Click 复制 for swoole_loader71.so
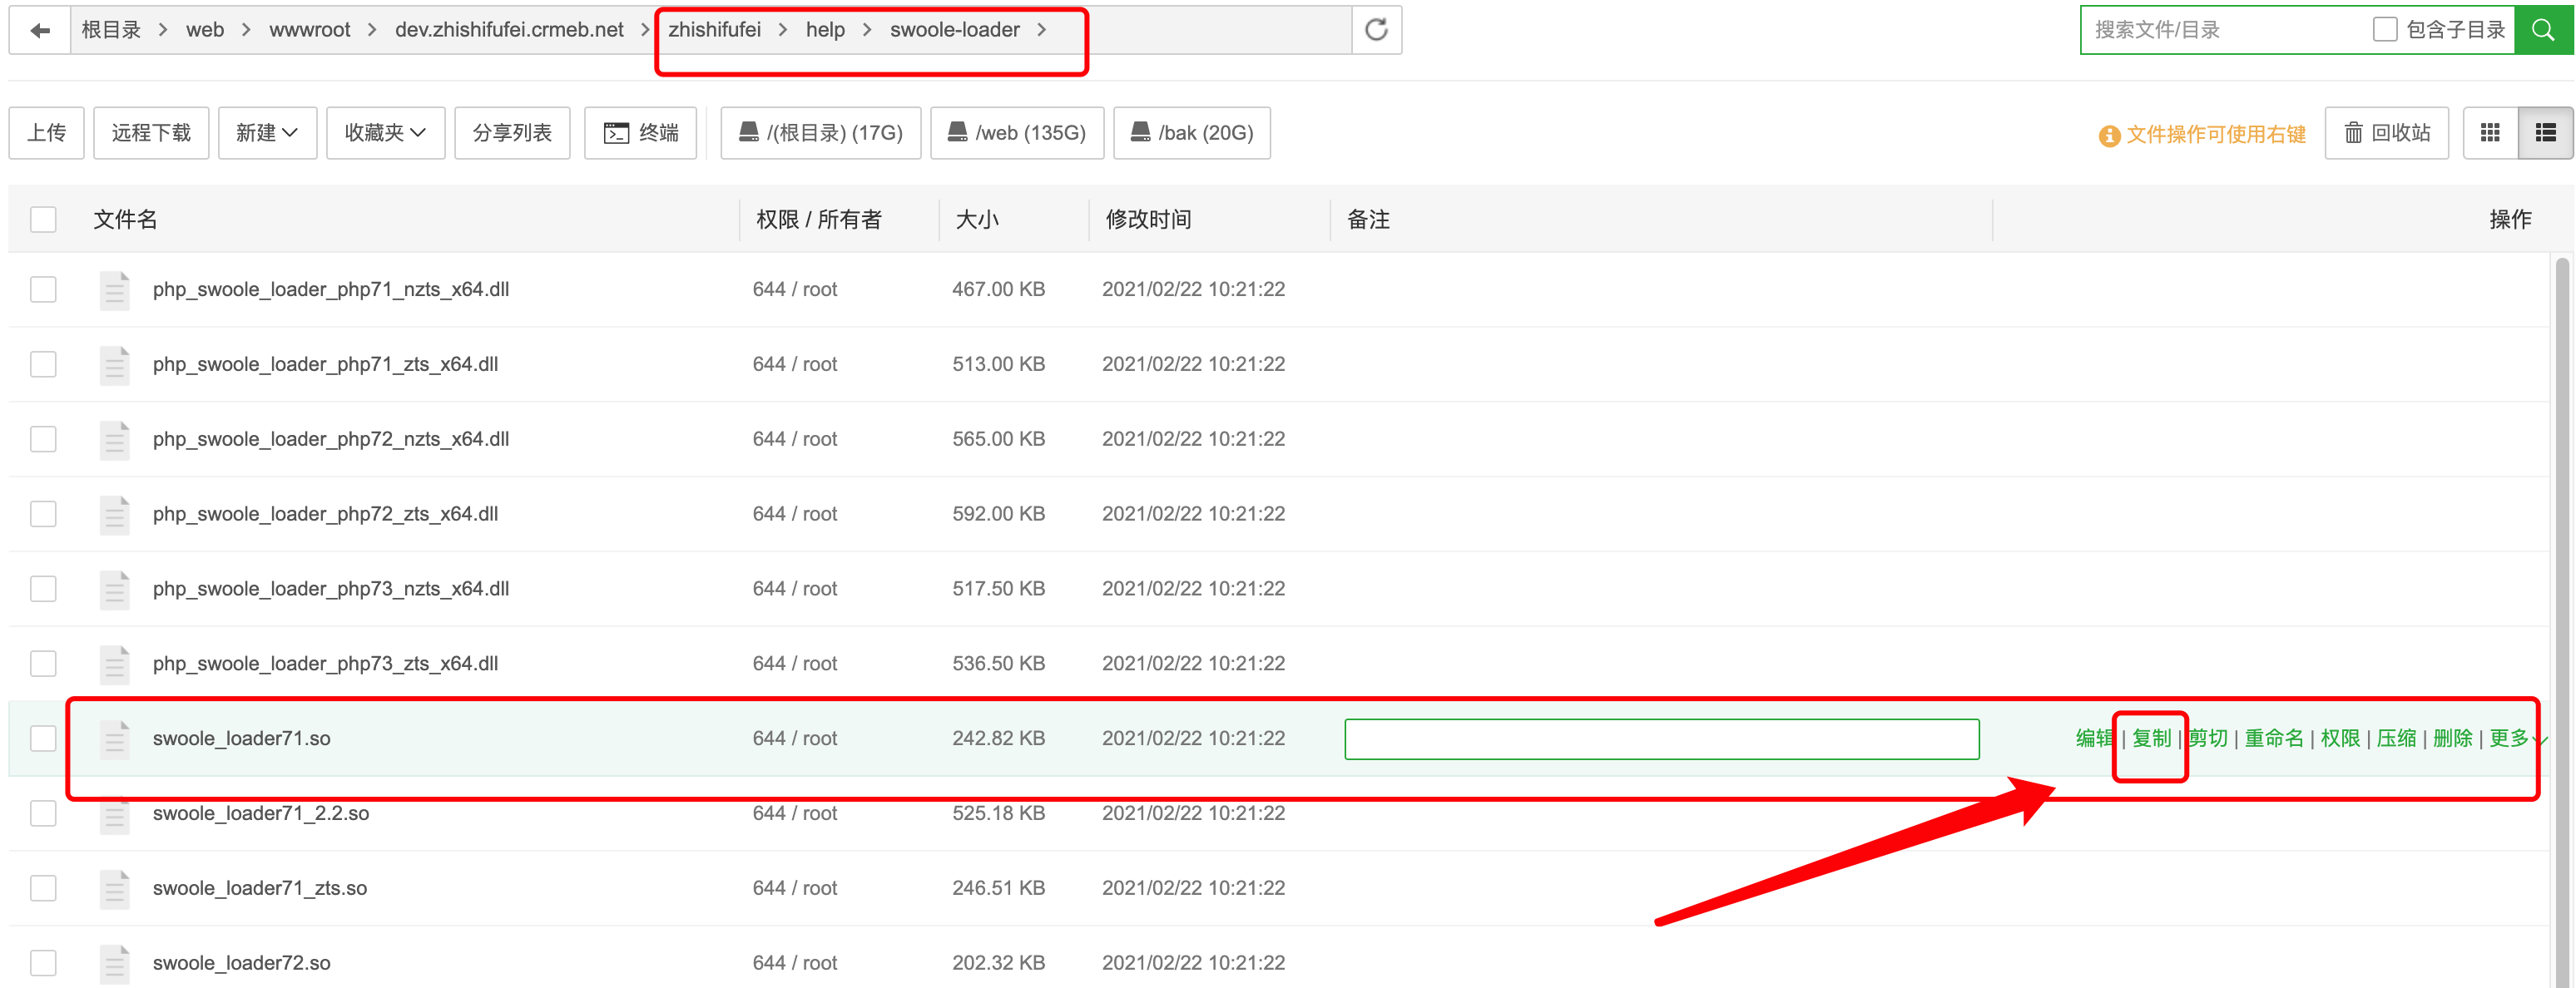Screen dimensions: 2576x988 click(2151, 738)
